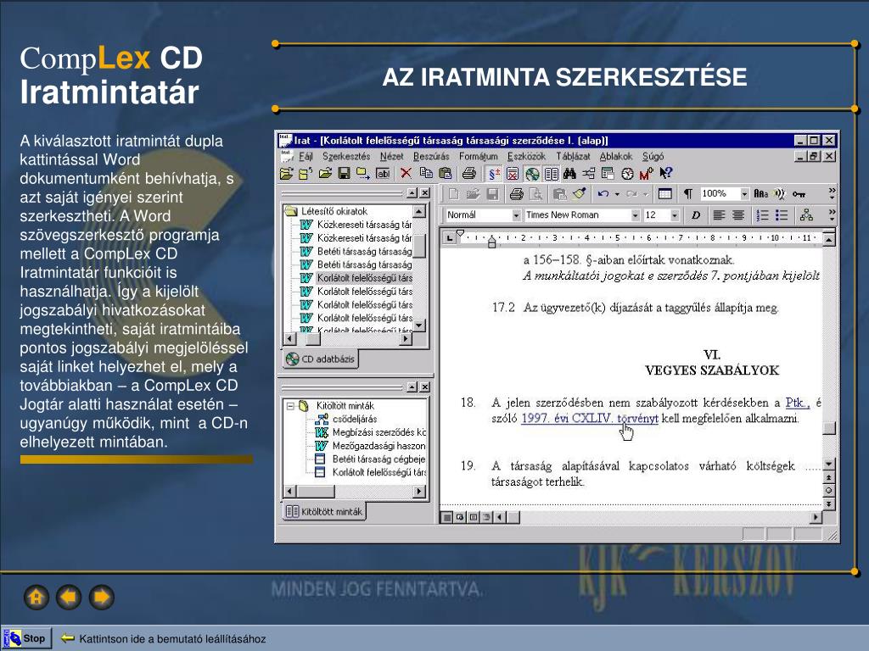The width and height of the screenshot is (869, 651).
Task: Toggle bulleted list formatting
Action: 782,215
